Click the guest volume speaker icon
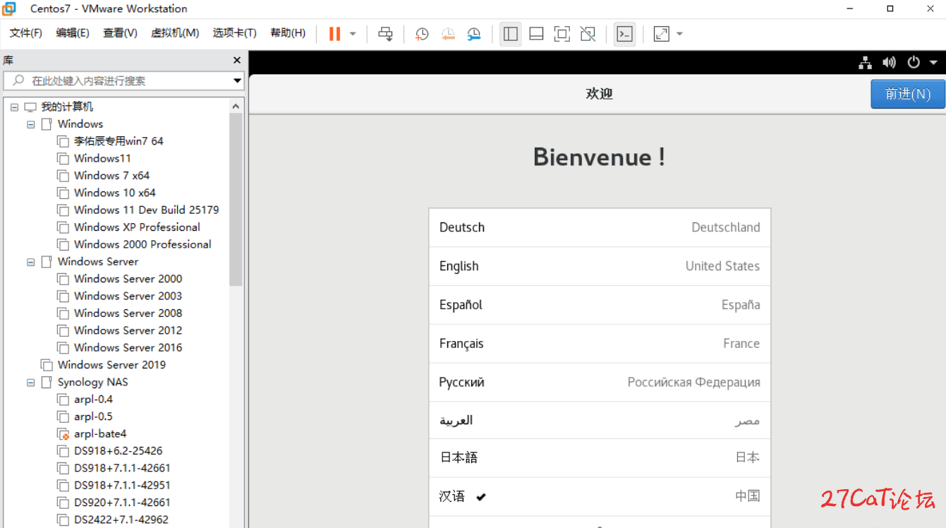The image size is (946, 528). click(x=890, y=62)
